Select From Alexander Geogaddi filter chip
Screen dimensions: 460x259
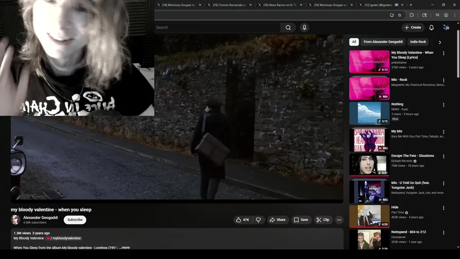(x=383, y=42)
